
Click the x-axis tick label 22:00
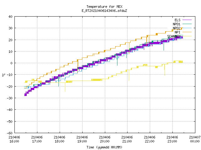149,141
